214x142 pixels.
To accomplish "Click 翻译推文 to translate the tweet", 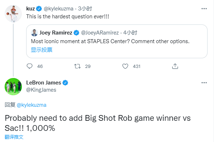I will 14,137.
